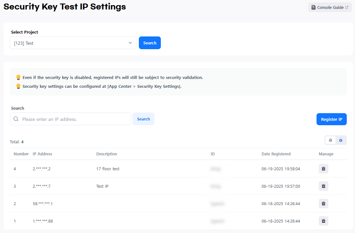Focus the 'Please enter an IP address' field
355x233 pixels.
(75, 119)
